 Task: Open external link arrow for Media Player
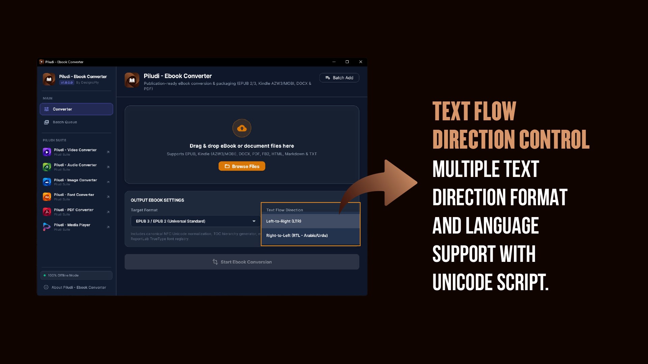coord(108,227)
